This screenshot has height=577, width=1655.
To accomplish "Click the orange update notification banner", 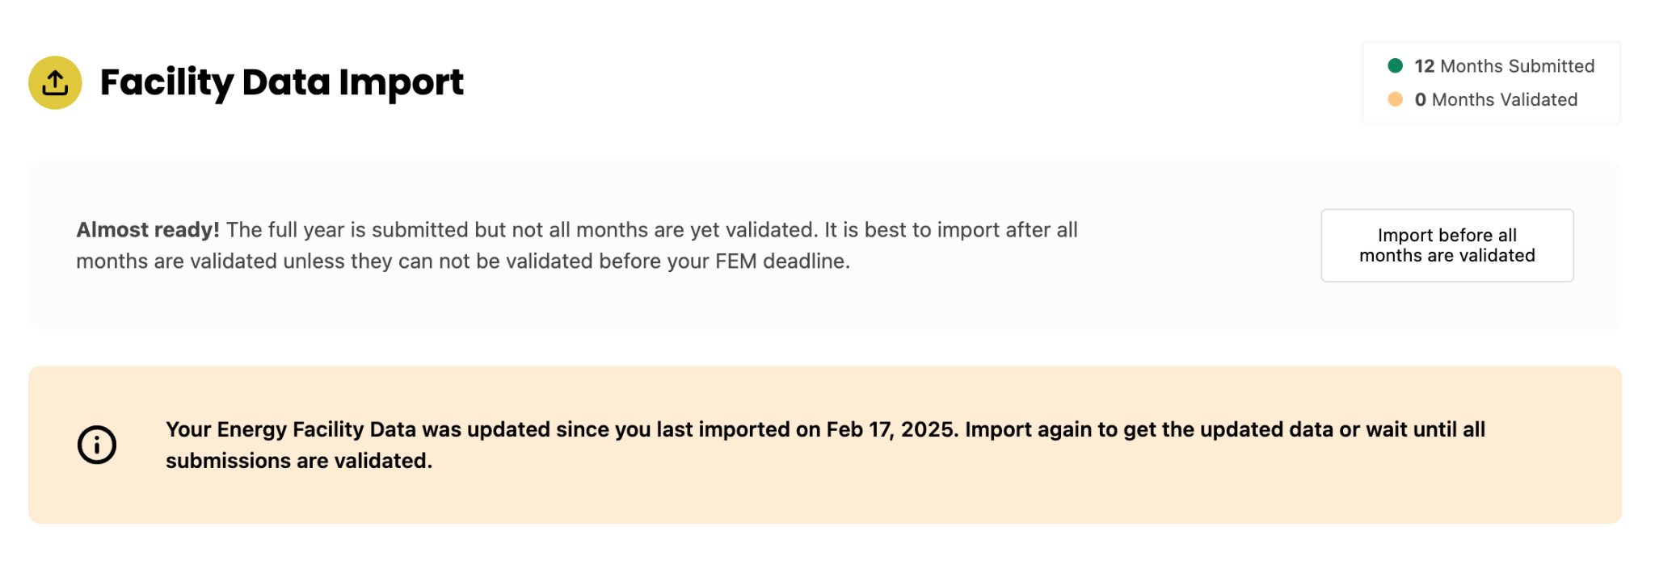I will click(824, 445).
